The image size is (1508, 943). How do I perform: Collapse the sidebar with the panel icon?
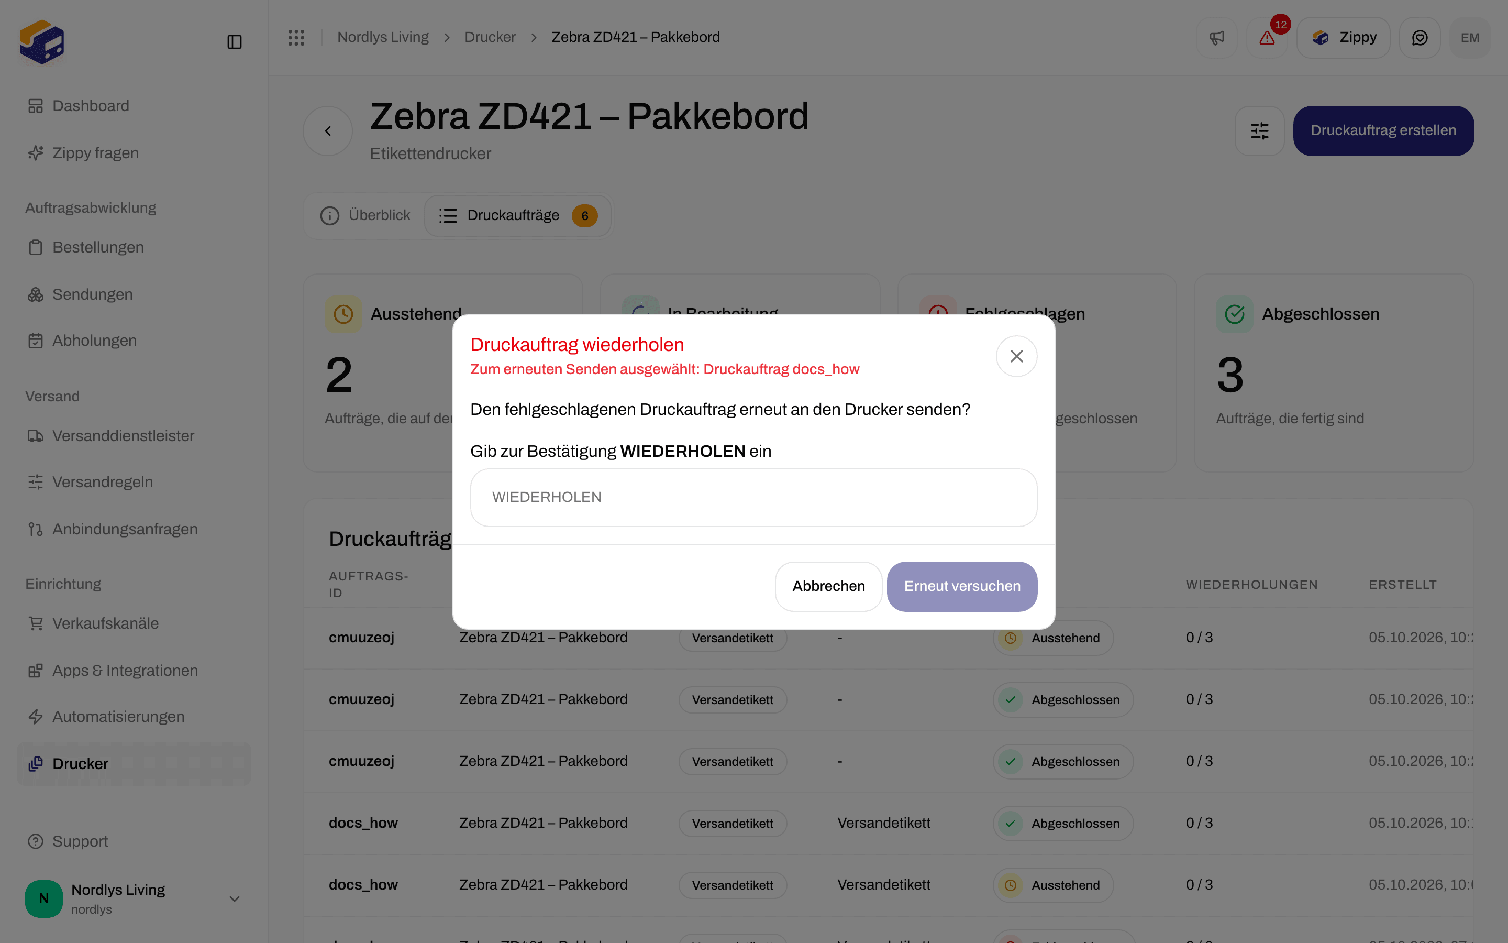pyautogui.click(x=234, y=42)
